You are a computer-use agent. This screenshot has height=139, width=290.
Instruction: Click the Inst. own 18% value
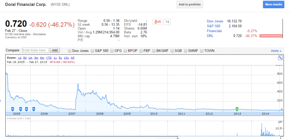click(x=144, y=36)
